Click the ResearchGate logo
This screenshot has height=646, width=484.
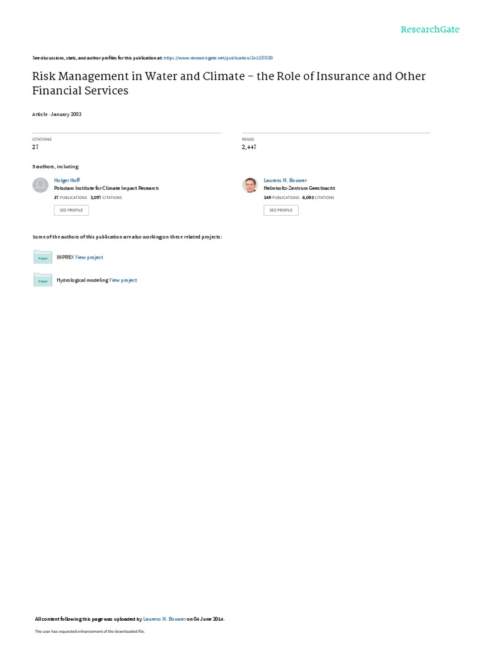click(430, 30)
